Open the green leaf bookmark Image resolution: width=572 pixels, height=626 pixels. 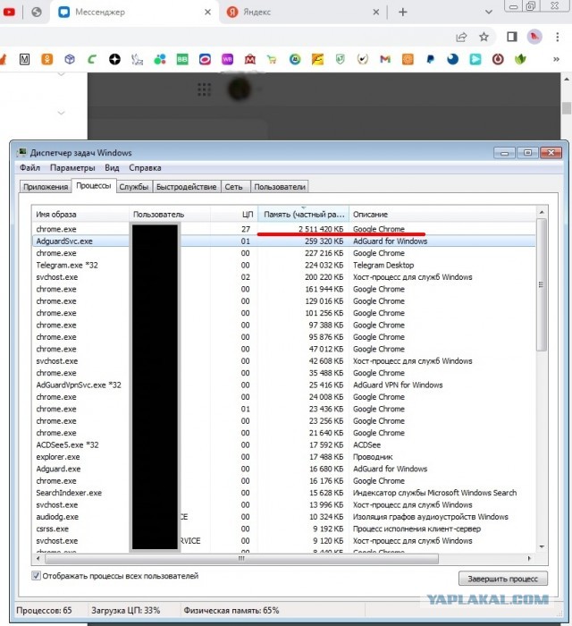pos(520,60)
